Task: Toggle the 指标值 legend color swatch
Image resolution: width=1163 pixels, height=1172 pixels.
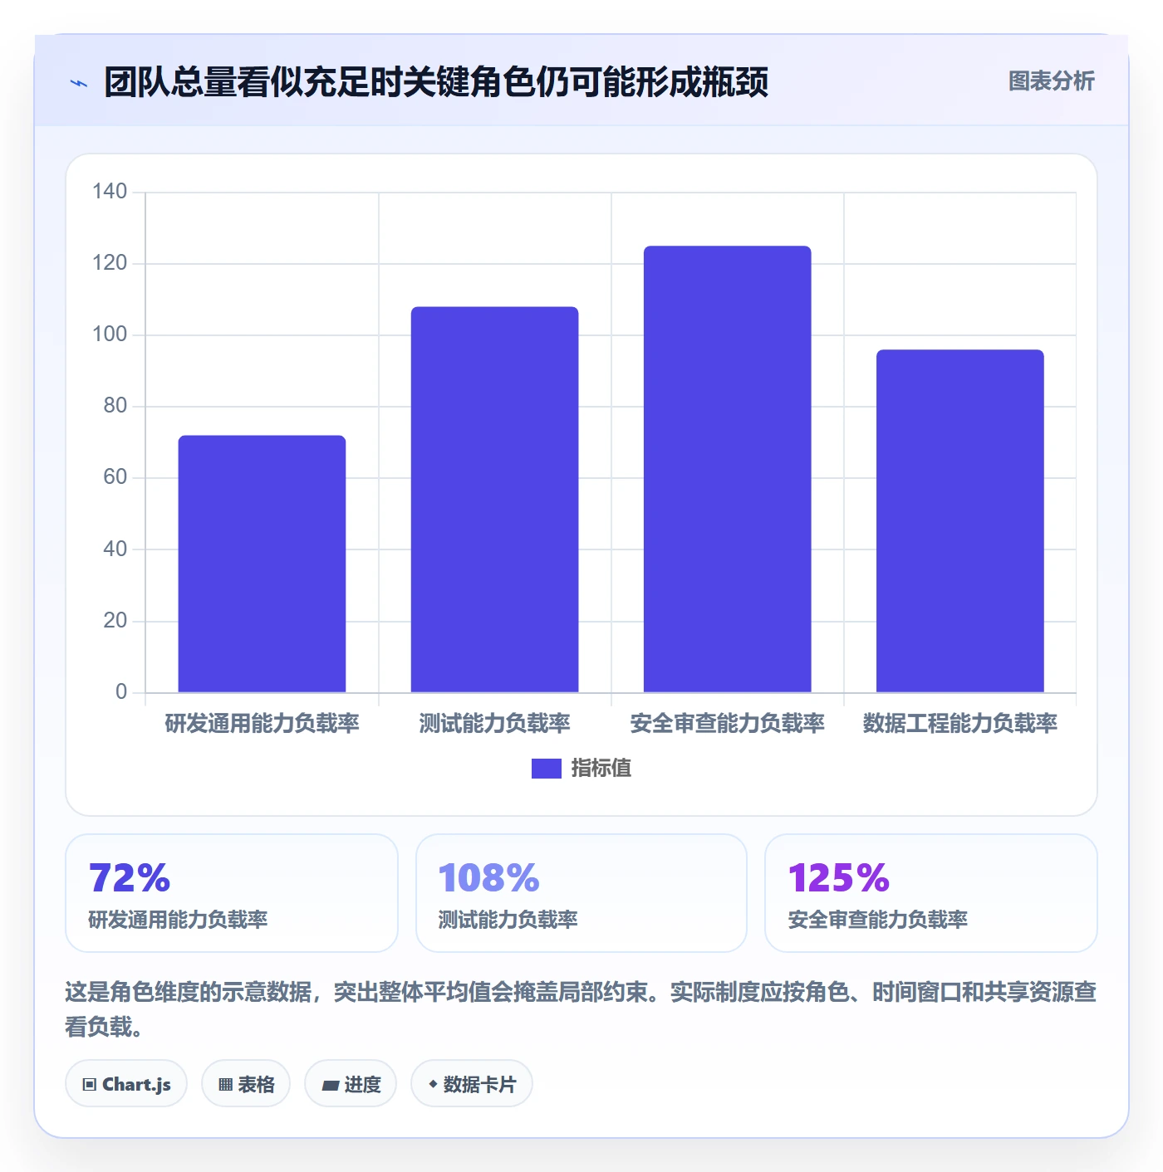Action: (546, 769)
